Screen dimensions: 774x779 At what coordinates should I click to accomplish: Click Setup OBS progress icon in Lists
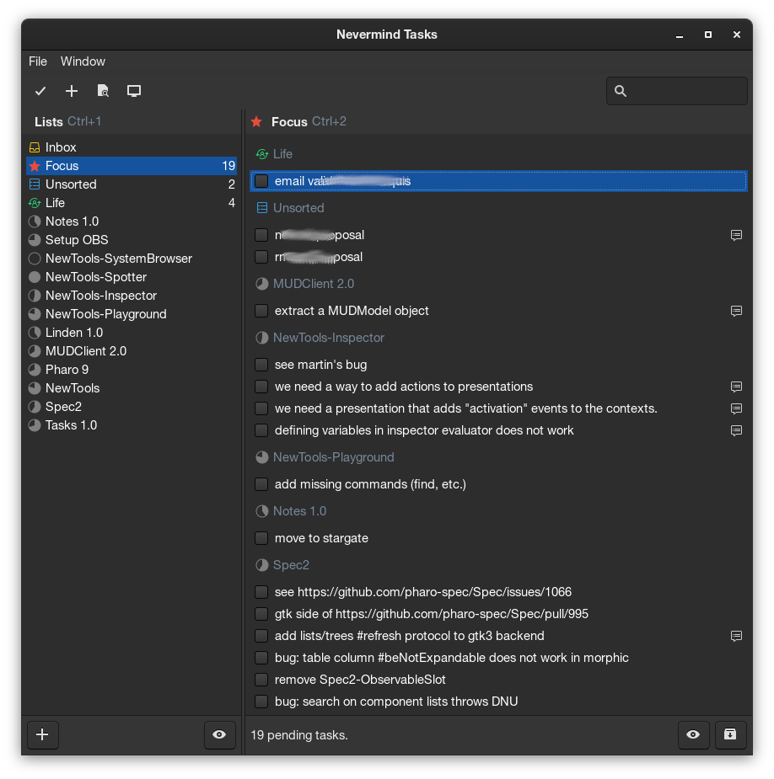tap(35, 240)
